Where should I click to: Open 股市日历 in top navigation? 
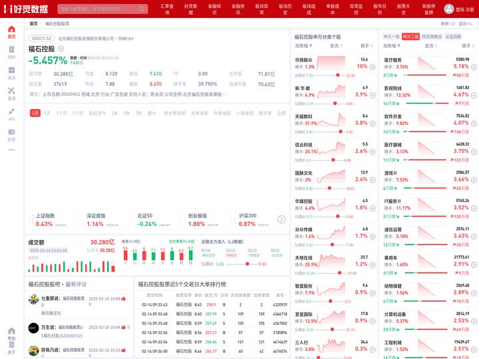click(x=380, y=9)
